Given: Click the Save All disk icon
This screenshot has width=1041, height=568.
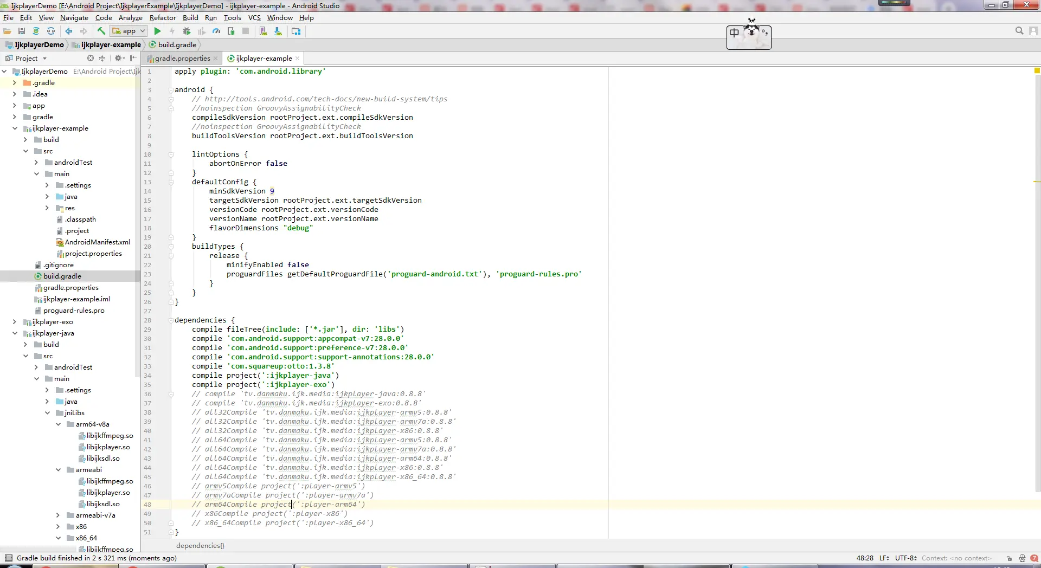Looking at the screenshot, I should (x=22, y=31).
